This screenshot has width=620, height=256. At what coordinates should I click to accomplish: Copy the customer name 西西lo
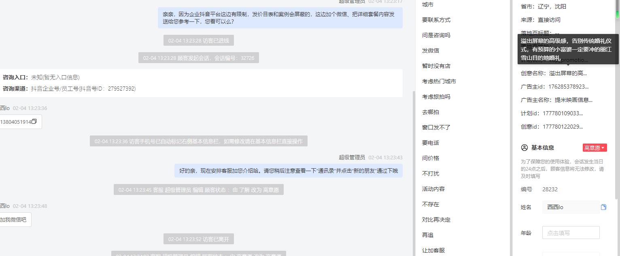[603, 207]
